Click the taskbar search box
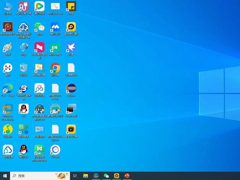 [x=40, y=176]
